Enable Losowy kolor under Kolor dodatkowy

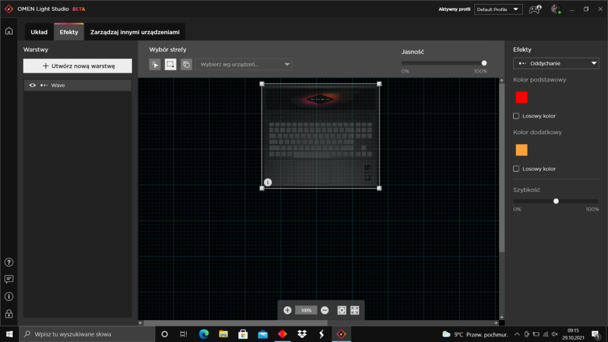coord(516,168)
